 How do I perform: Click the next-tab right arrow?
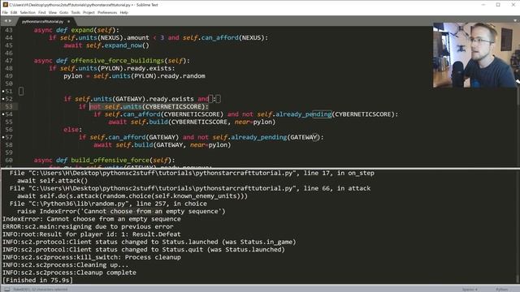tap(10, 21)
